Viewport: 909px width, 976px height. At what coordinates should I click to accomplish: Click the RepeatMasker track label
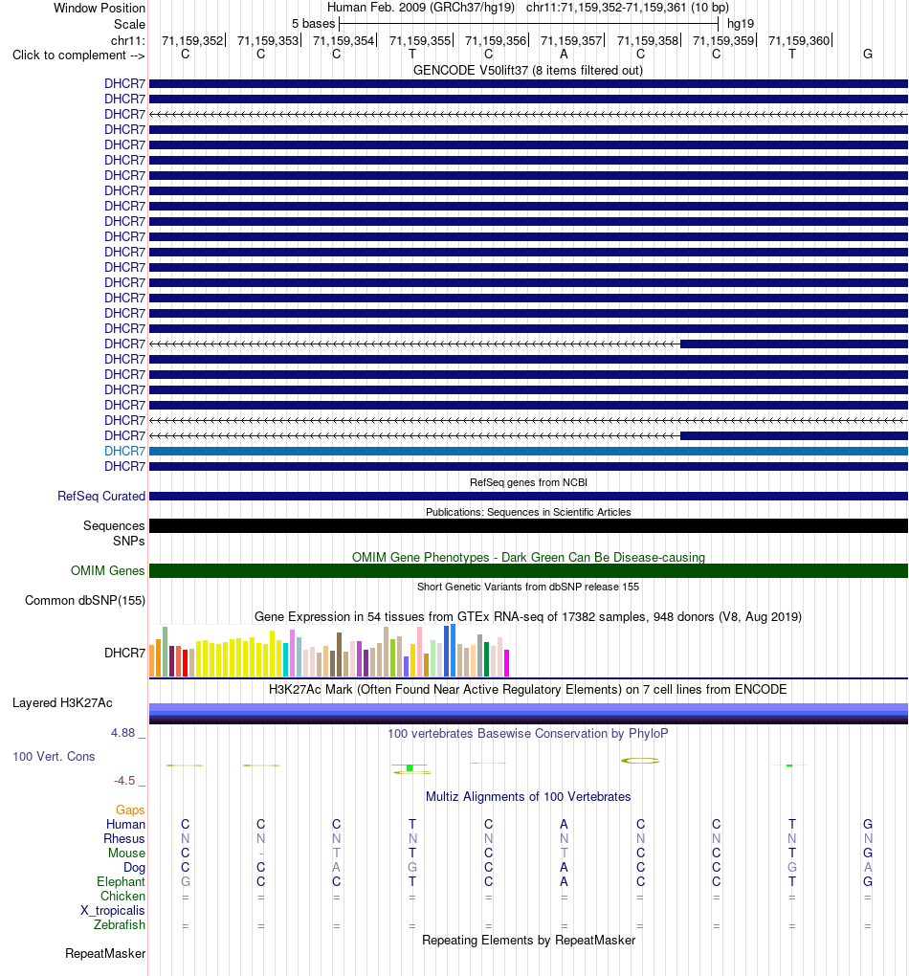[x=105, y=954]
